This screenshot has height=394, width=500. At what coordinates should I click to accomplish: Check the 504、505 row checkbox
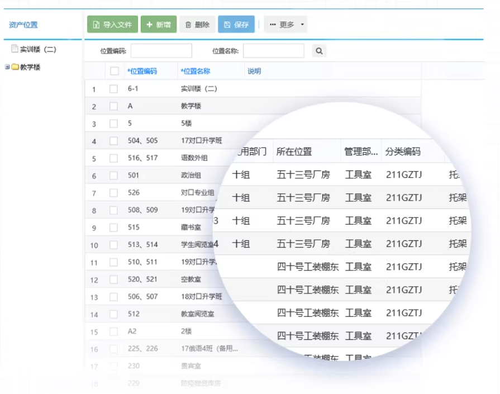113,141
